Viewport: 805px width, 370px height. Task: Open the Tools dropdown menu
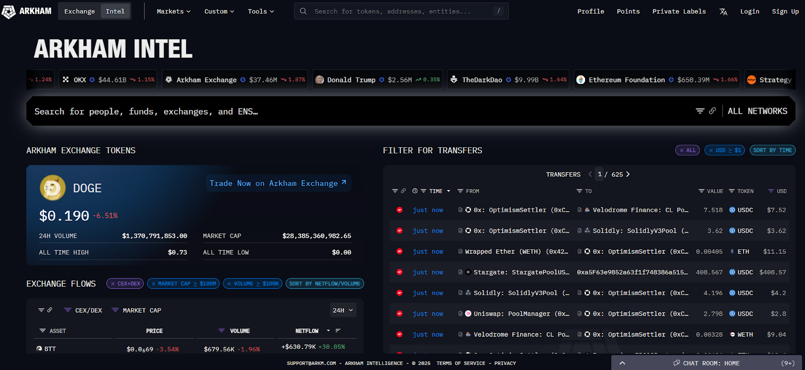tap(261, 11)
